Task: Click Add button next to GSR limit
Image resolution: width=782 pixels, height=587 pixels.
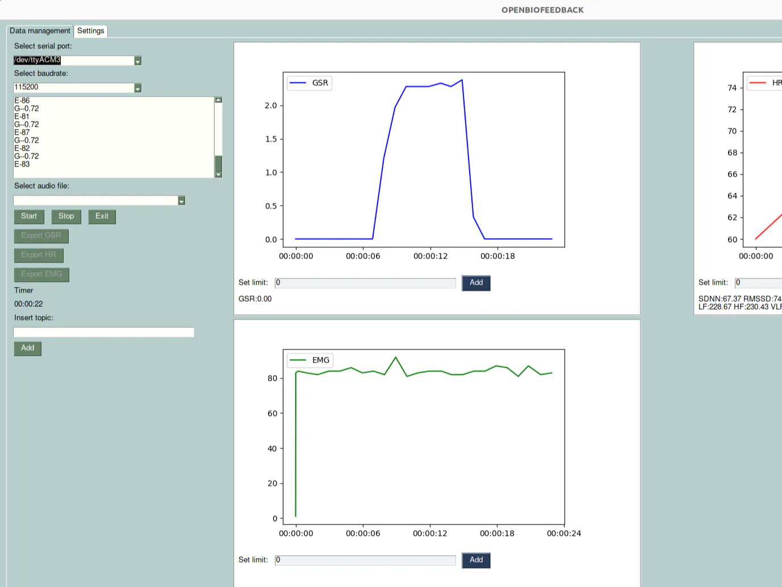Action: tap(476, 283)
